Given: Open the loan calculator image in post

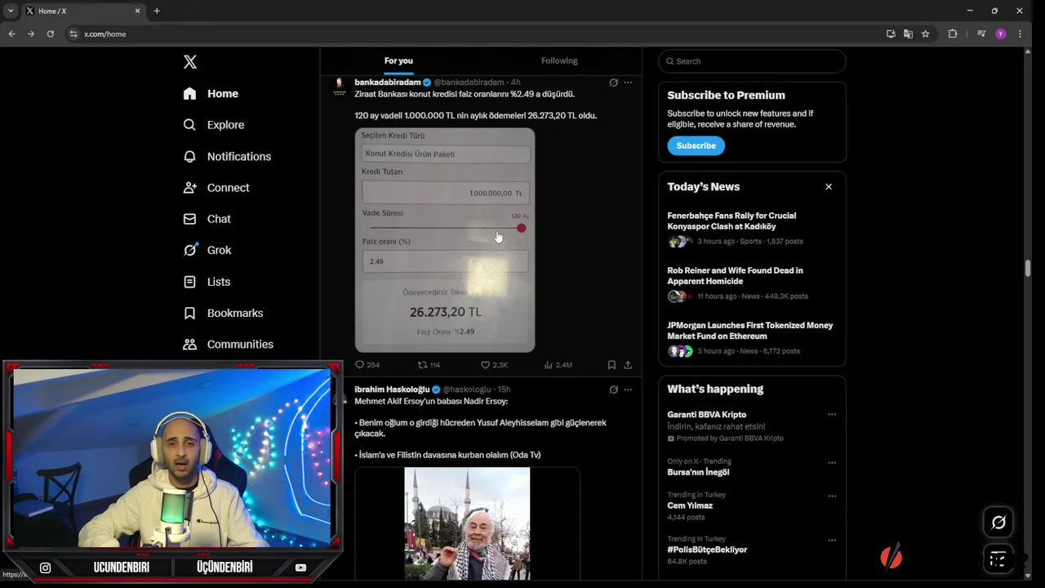Looking at the screenshot, I should coord(445,240).
